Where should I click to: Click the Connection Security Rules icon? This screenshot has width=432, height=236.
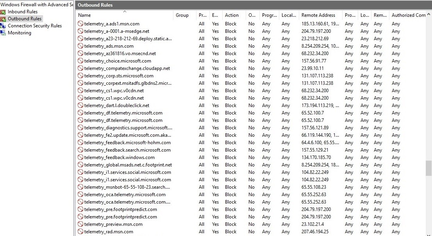(x=3, y=26)
